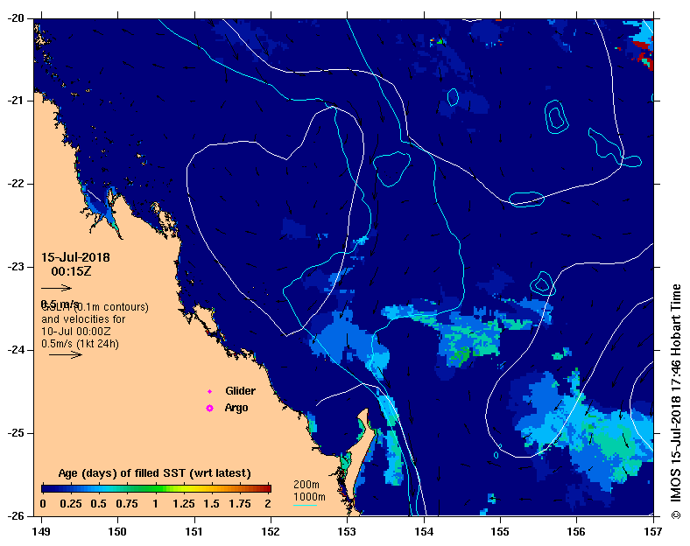The image size is (690, 546).
Task: Click 'Age (days) of filled SST' title
Action: pos(154,473)
